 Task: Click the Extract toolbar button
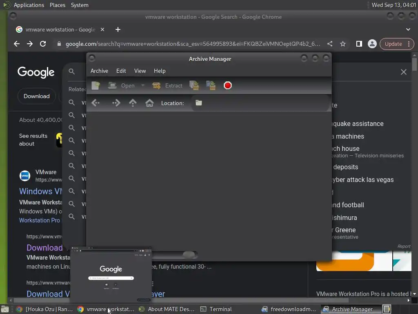[x=167, y=85]
